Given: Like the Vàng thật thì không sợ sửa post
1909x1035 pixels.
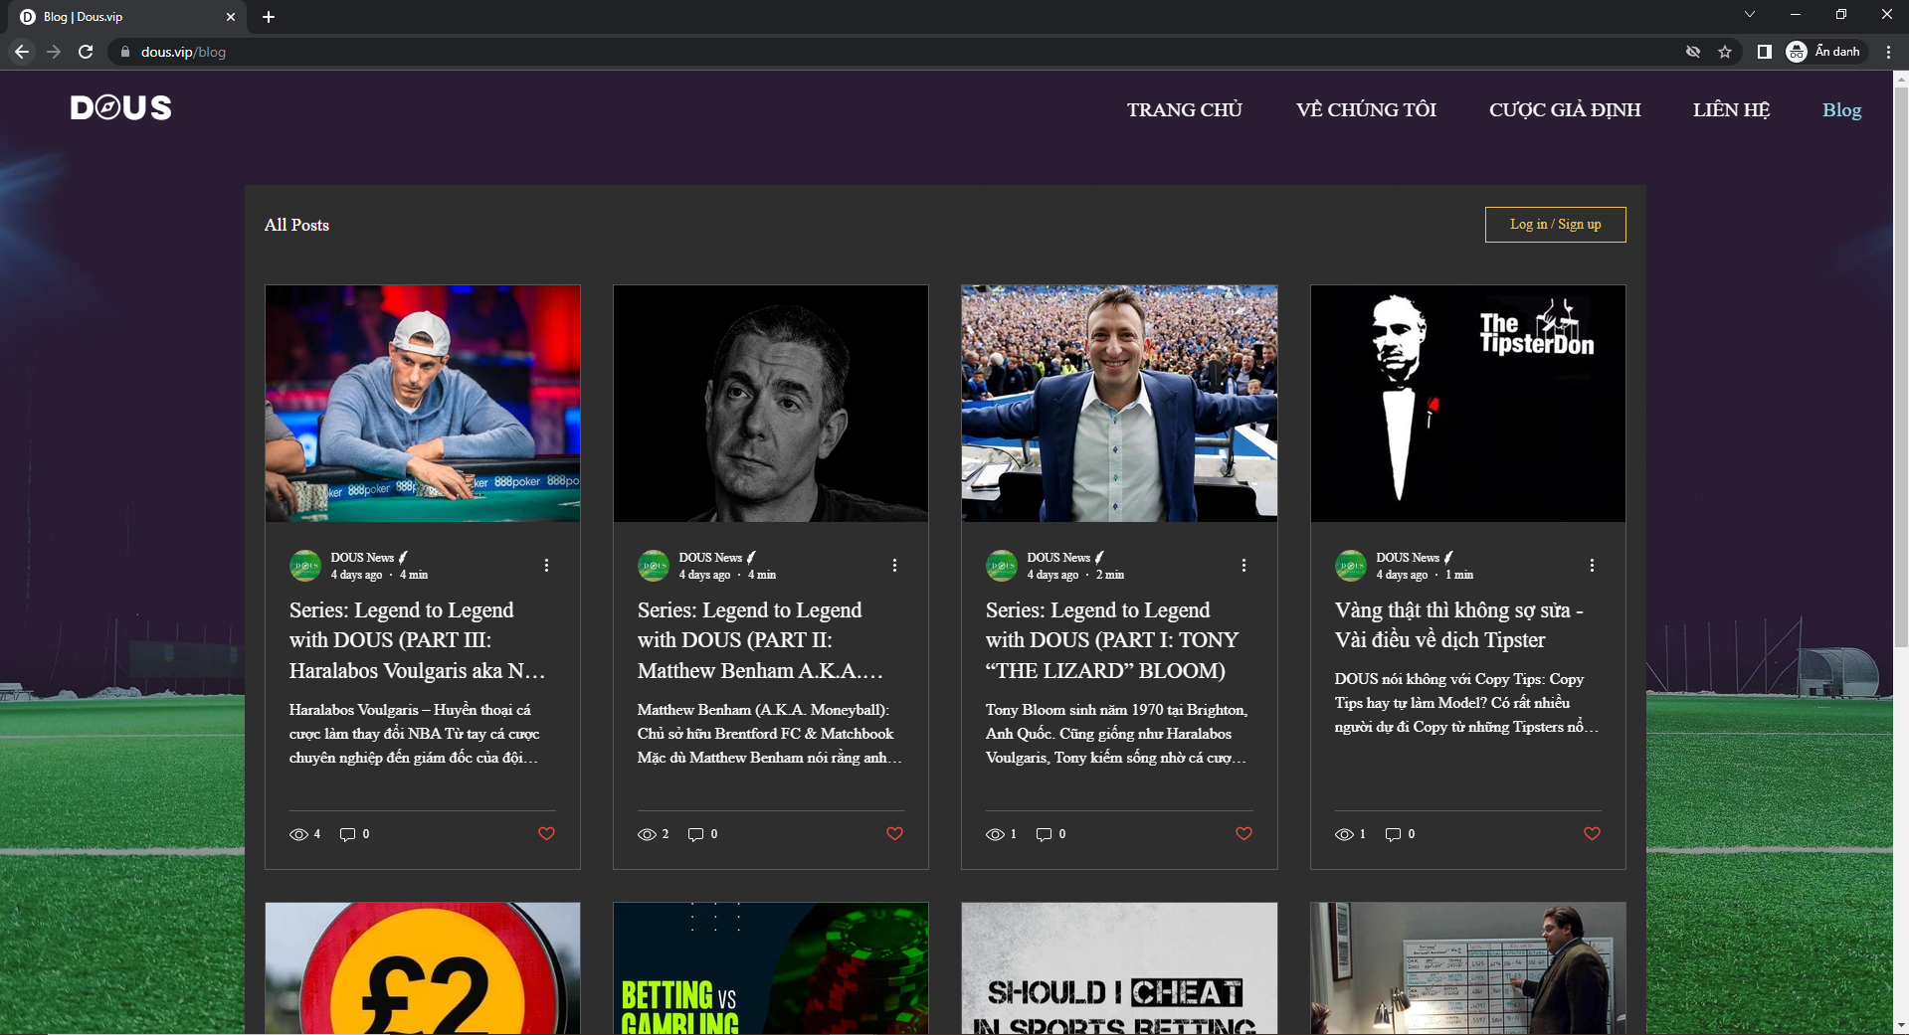Looking at the screenshot, I should (1592, 833).
